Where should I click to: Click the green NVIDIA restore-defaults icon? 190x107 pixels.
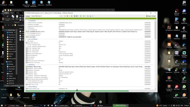click(67, 16)
